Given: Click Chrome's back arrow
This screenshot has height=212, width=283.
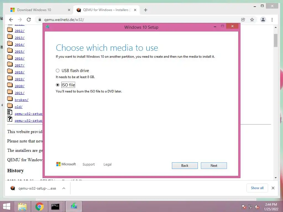Looking at the screenshot, I should tap(11, 20).
